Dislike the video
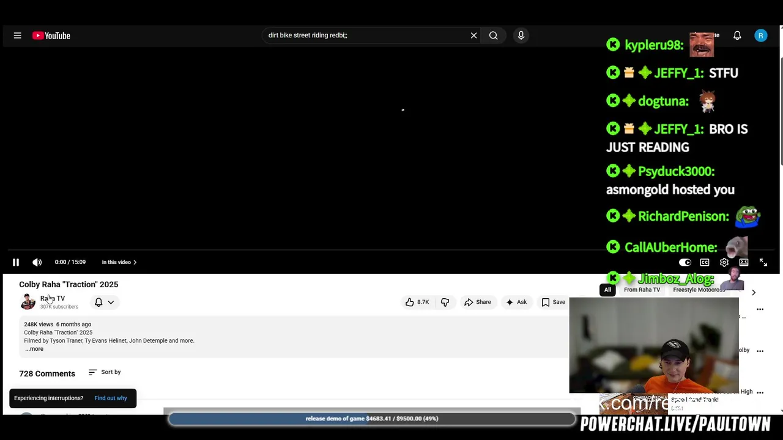 tap(445, 302)
